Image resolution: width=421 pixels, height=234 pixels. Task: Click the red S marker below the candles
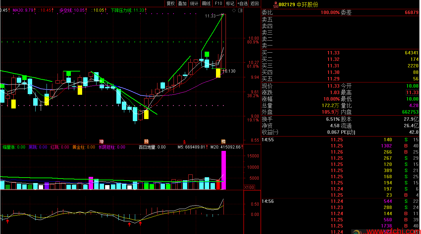(184, 141)
